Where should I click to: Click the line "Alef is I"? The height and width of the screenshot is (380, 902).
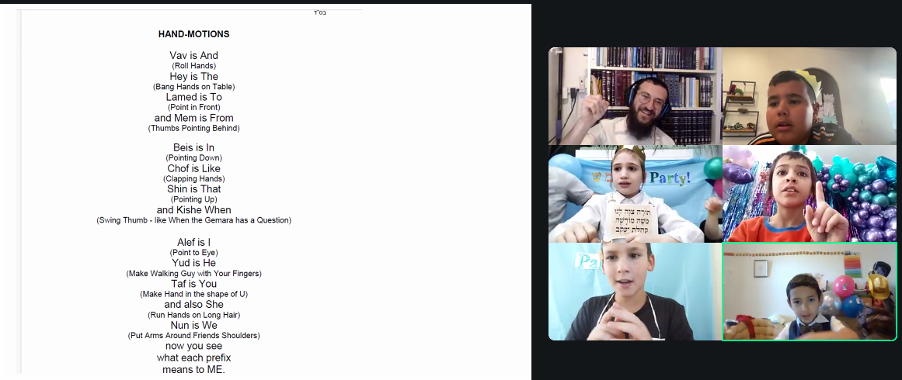coord(193,243)
